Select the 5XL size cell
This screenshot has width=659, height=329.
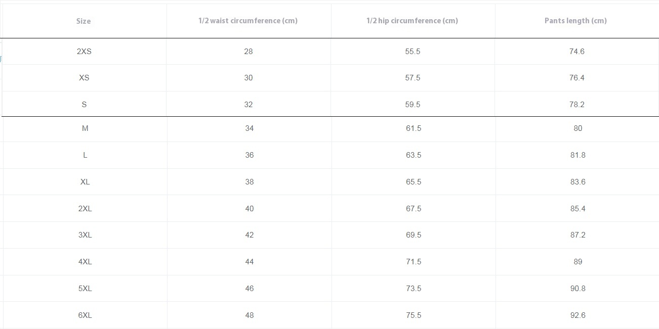point(85,289)
